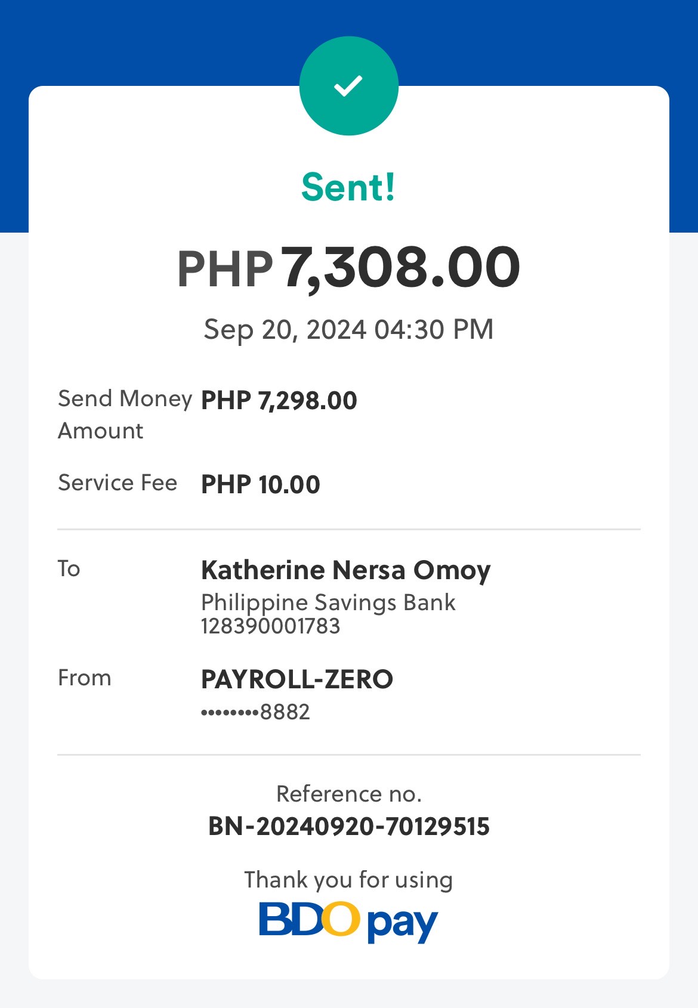Tap the green checkmark success icon
The image size is (698, 1008).
pos(348,86)
